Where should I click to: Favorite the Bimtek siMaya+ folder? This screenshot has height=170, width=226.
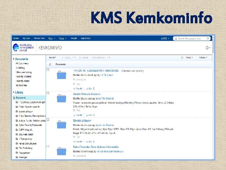(x=78, y=141)
